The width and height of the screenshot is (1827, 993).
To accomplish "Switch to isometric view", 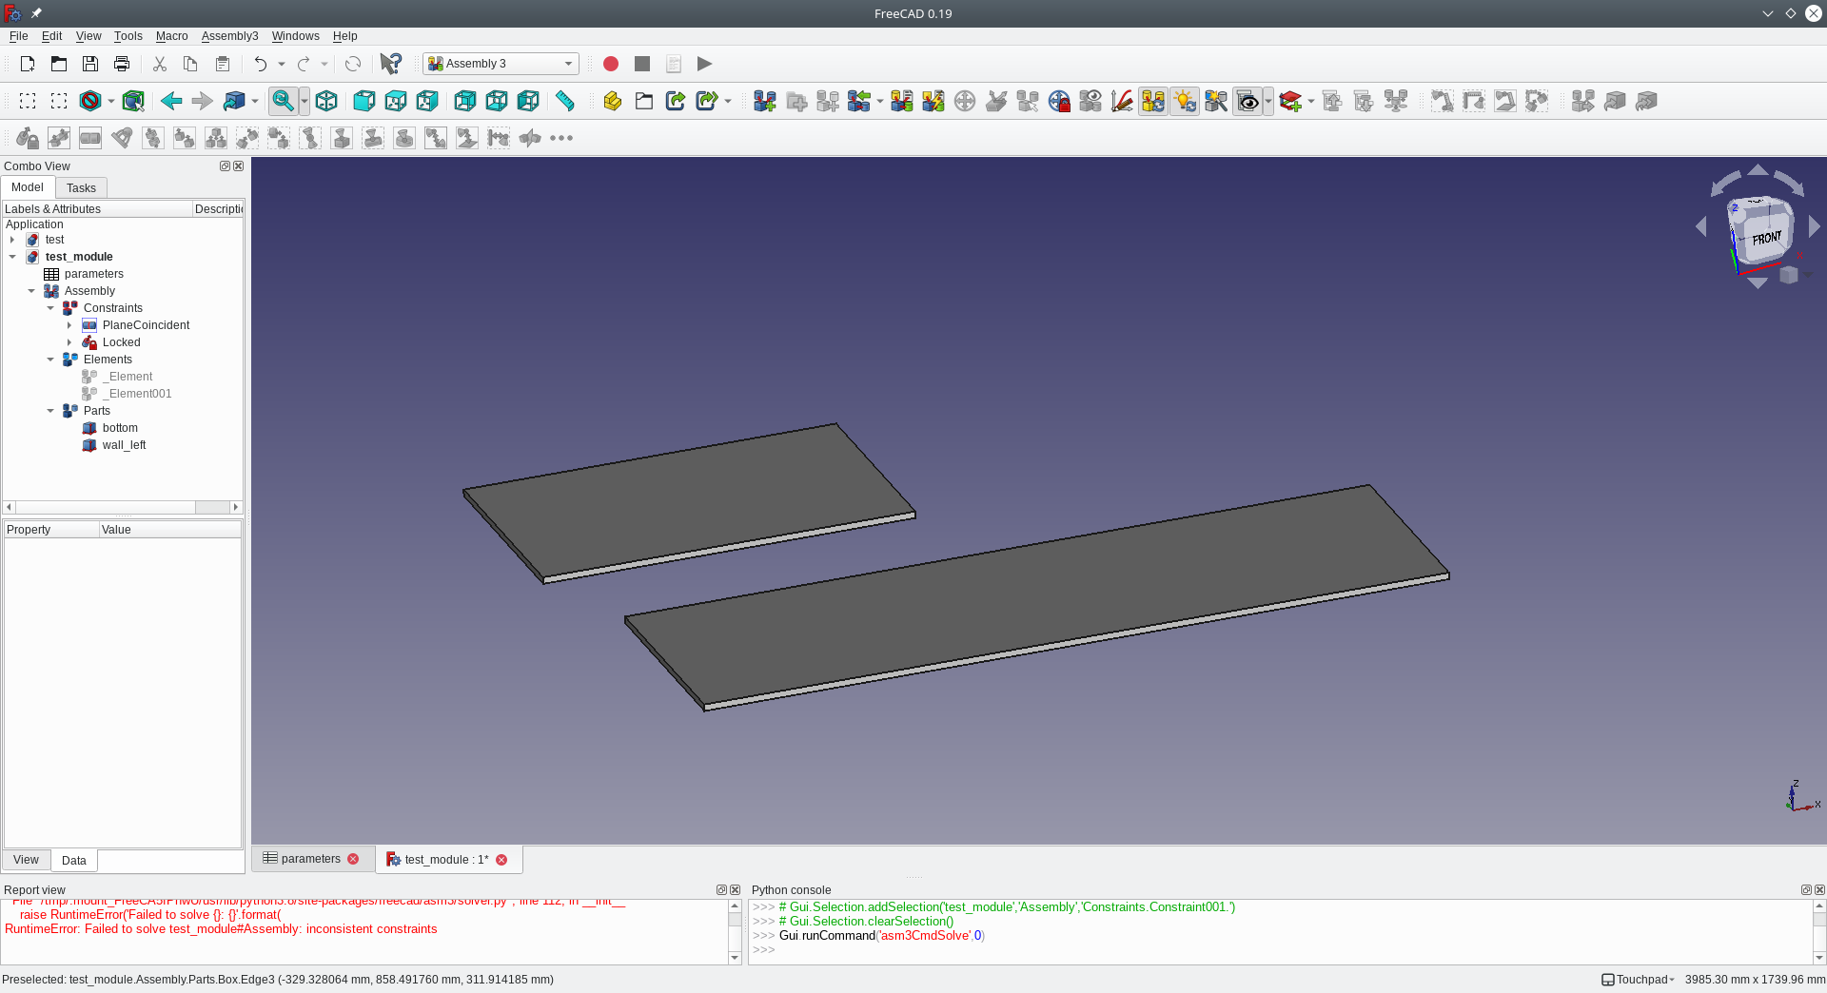I will [x=326, y=101].
